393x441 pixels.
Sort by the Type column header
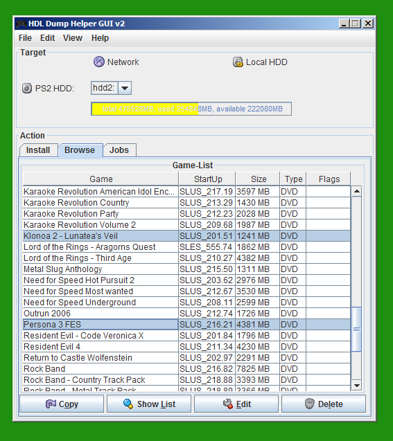(293, 179)
